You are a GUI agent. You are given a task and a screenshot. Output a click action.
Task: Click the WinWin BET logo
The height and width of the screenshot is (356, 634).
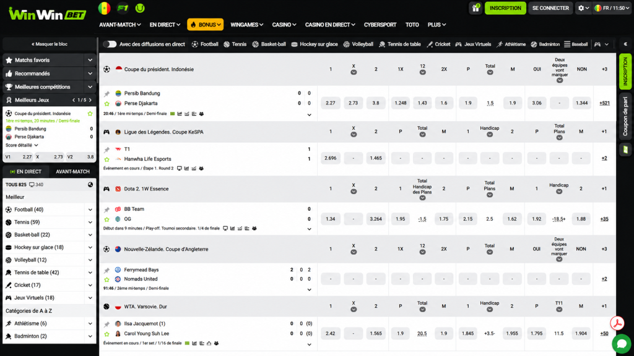pos(47,14)
